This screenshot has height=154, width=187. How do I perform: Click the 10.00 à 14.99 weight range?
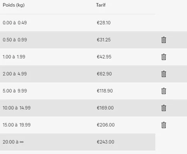17,108
